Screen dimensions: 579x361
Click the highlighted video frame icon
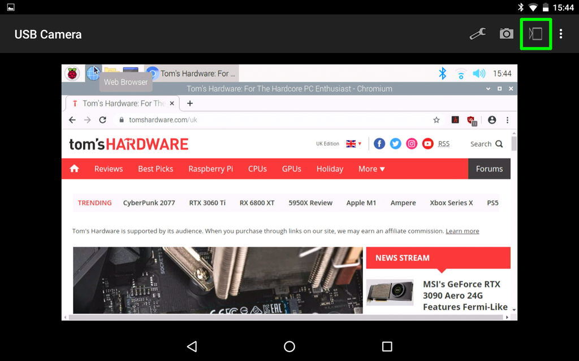[x=535, y=34]
